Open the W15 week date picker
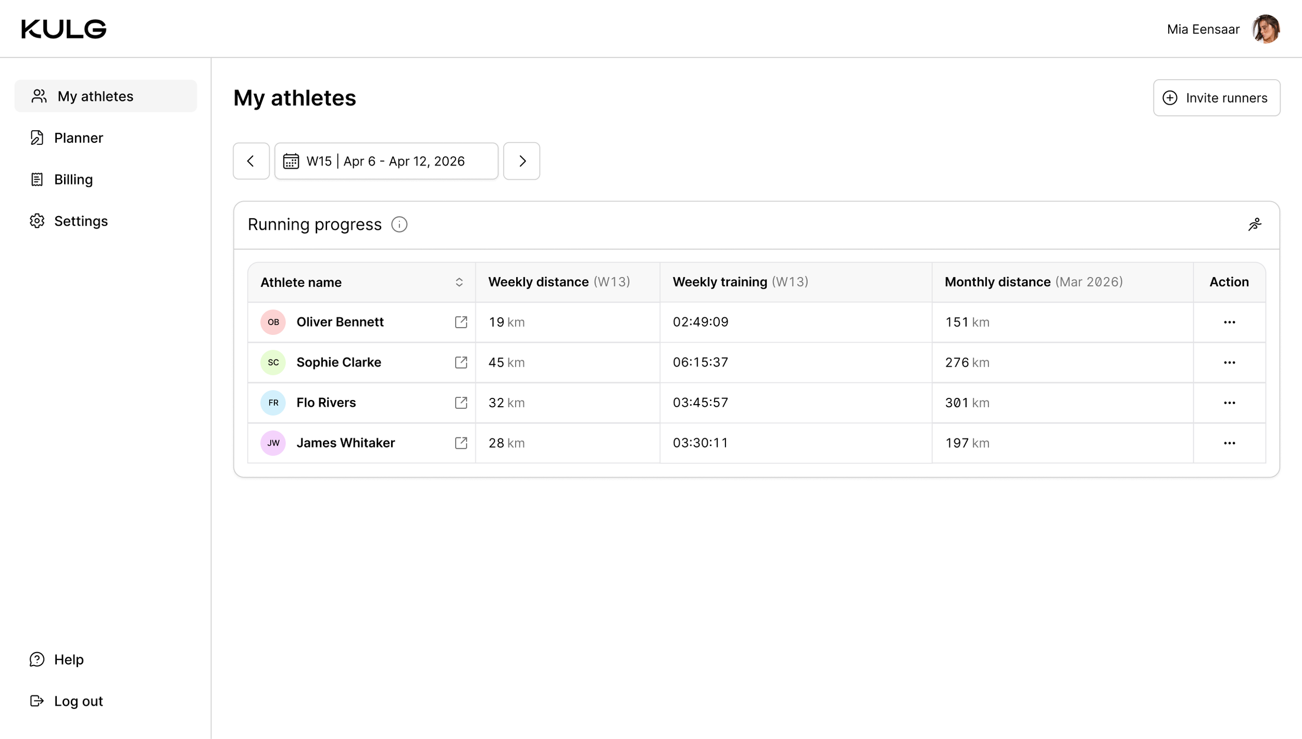 tap(386, 161)
